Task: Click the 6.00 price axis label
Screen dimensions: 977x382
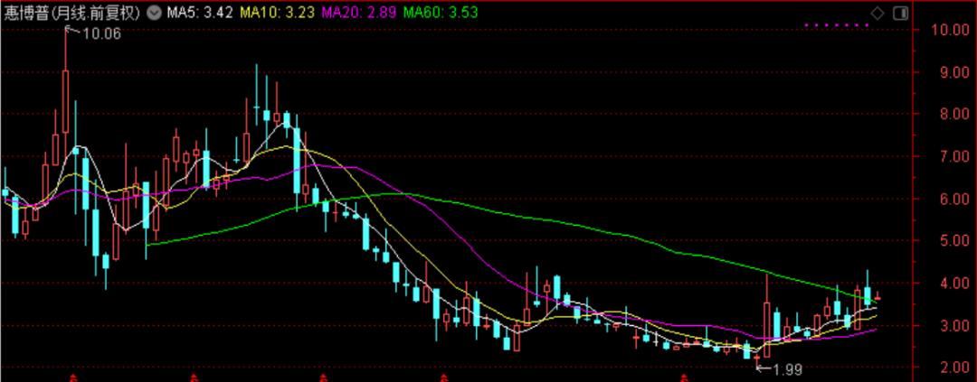Action: pos(954,199)
